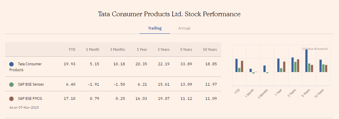Select the YTD column header in table
Viewport: 339px width, 119px height.
tap(72, 50)
